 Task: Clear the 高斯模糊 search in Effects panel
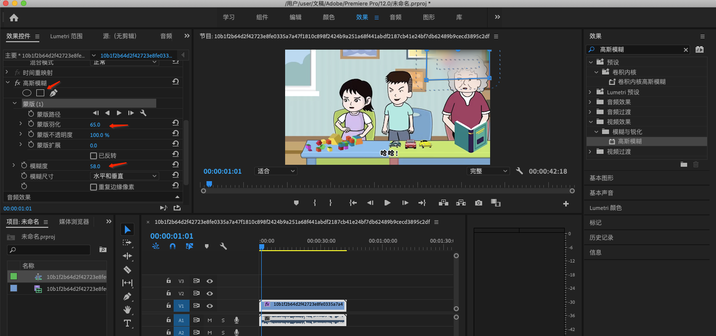pos(686,50)
